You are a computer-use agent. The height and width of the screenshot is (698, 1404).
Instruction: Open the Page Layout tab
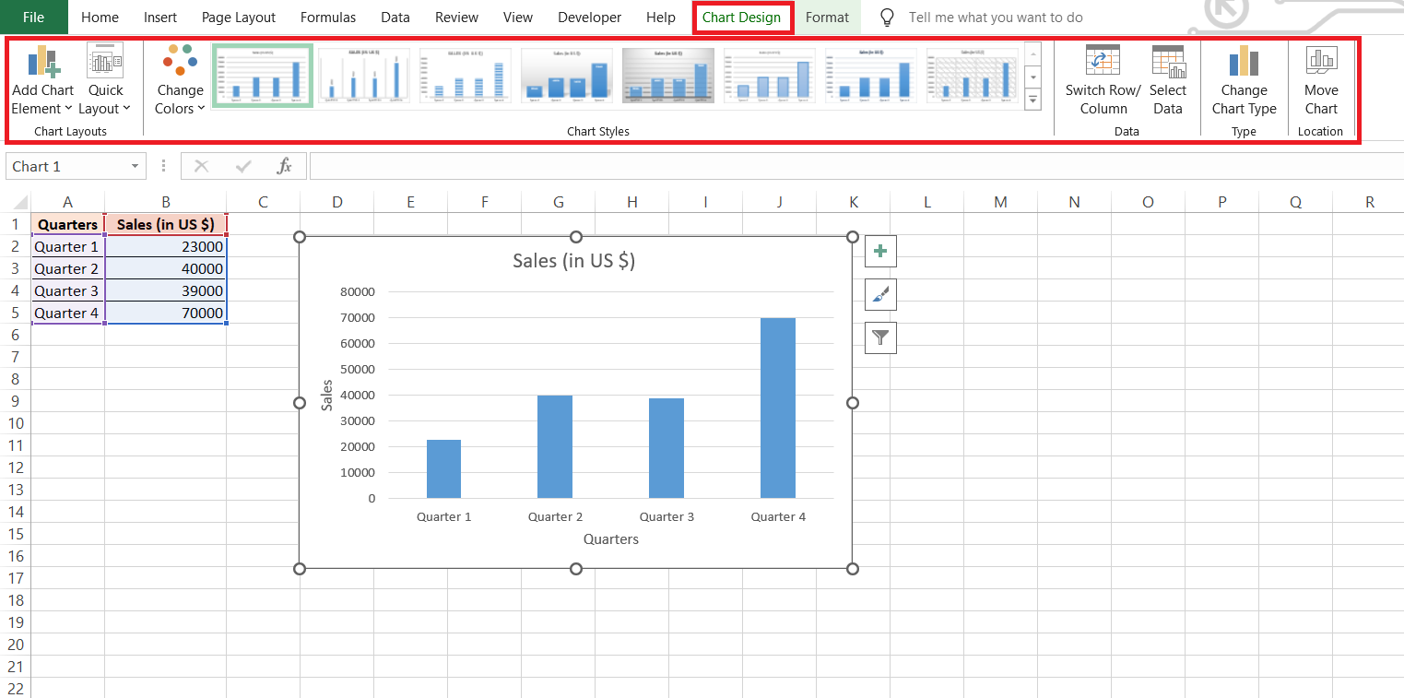coord(239,18)
